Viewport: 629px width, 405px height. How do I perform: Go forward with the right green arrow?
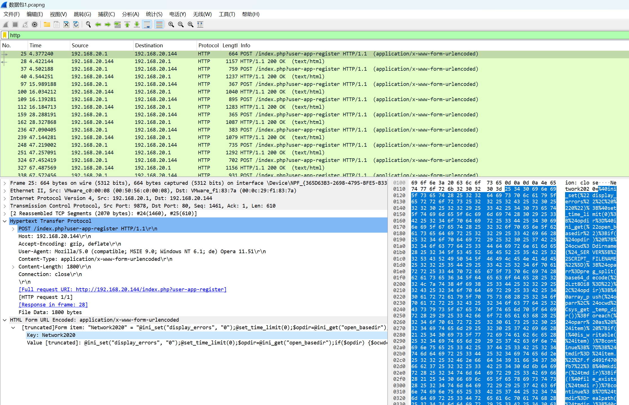pyautogui.click(x=108, y=25)
